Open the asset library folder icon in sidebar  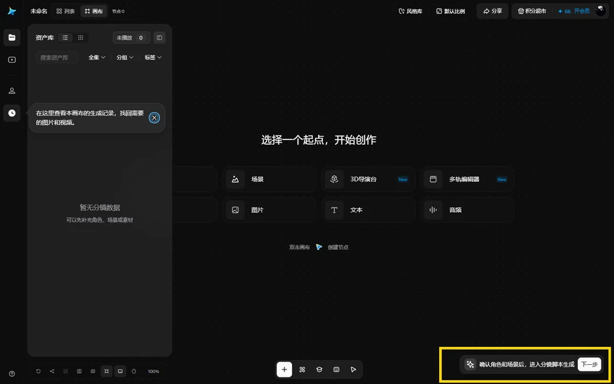(12, 38)
